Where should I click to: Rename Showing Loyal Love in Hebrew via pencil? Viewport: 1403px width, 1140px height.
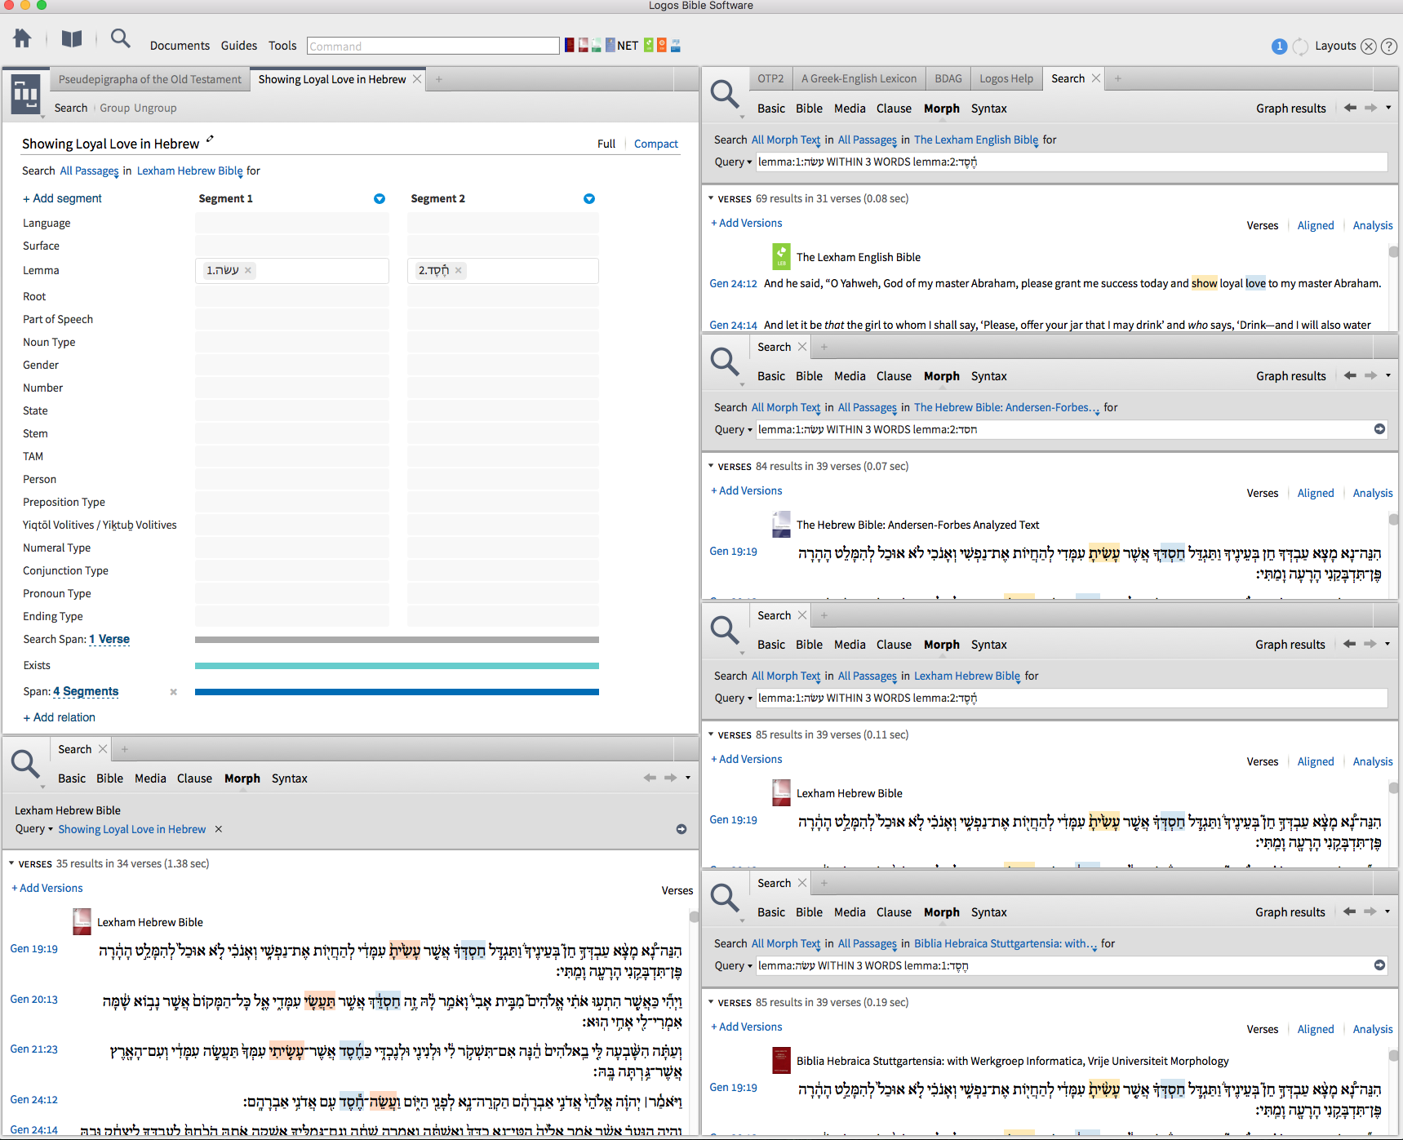coord(210,140)
